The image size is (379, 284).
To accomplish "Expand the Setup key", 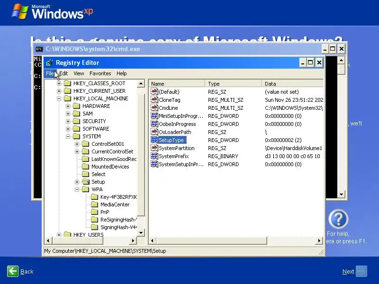I will click(x=77, y=182).
